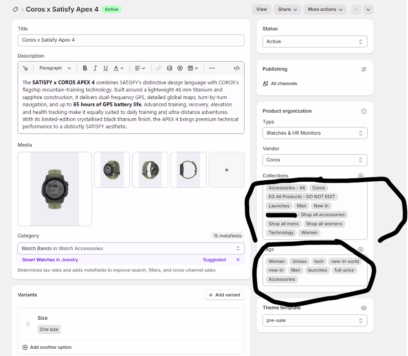
Task: Click the One size variant value
Action: (49, 329)
